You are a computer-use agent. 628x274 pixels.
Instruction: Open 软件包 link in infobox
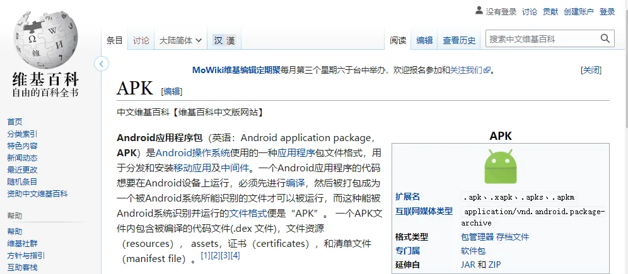473,251
